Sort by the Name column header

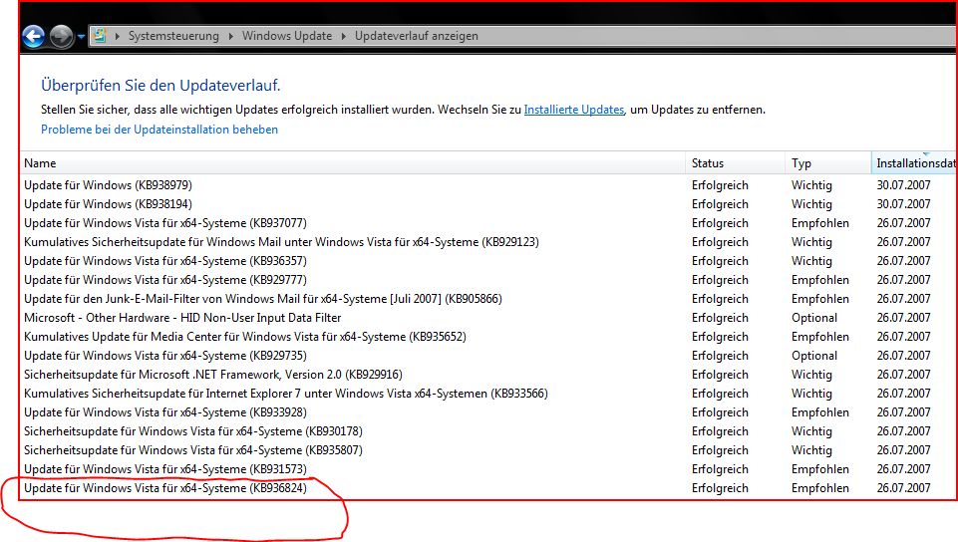(353, 163)
